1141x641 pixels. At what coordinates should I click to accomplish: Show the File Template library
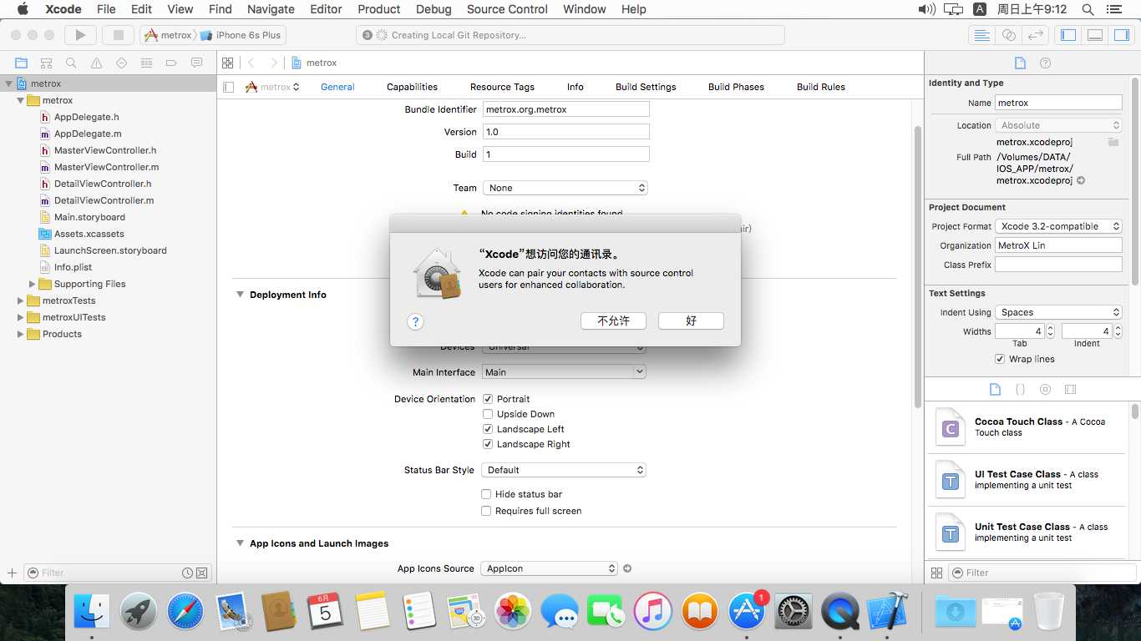(x=995, y=390)
